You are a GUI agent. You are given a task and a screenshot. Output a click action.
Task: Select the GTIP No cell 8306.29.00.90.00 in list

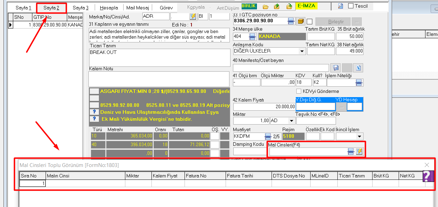tap(49, 25)
